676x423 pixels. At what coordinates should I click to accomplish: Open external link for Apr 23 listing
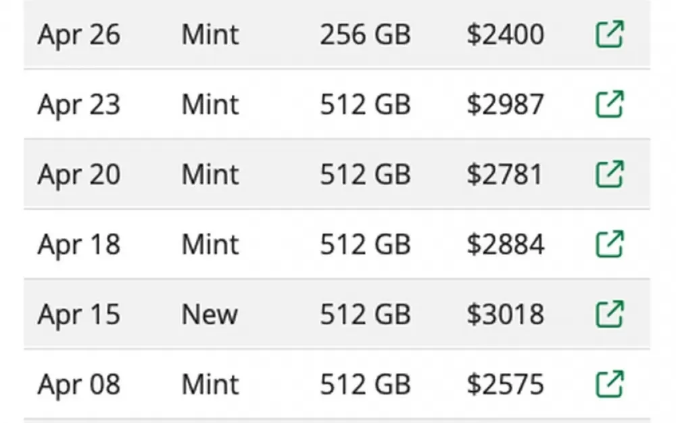(x=610, y=104)
